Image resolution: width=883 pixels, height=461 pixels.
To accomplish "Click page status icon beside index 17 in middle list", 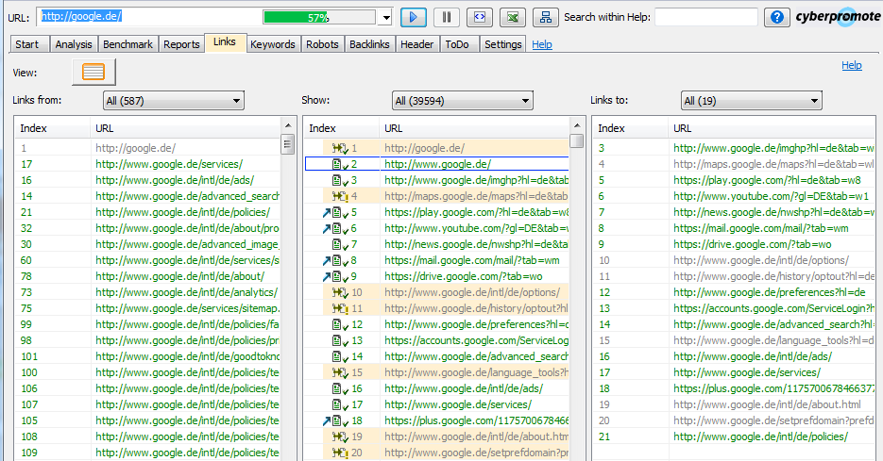I will (x=340, y=404).
